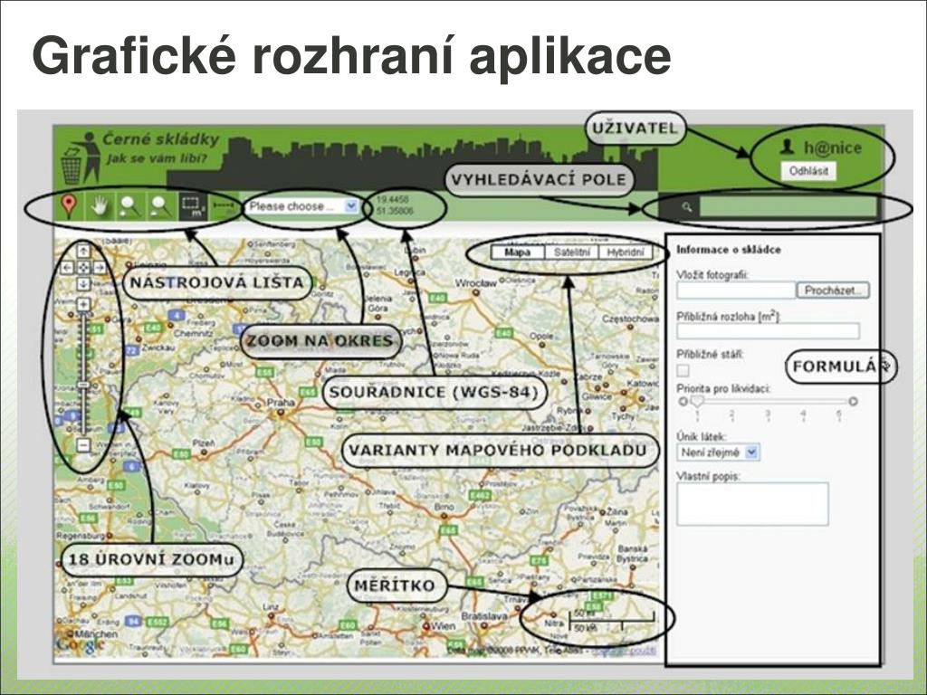Zoom out with the map minus button
This screenshot has width=927, height=695.
[83, 445]
